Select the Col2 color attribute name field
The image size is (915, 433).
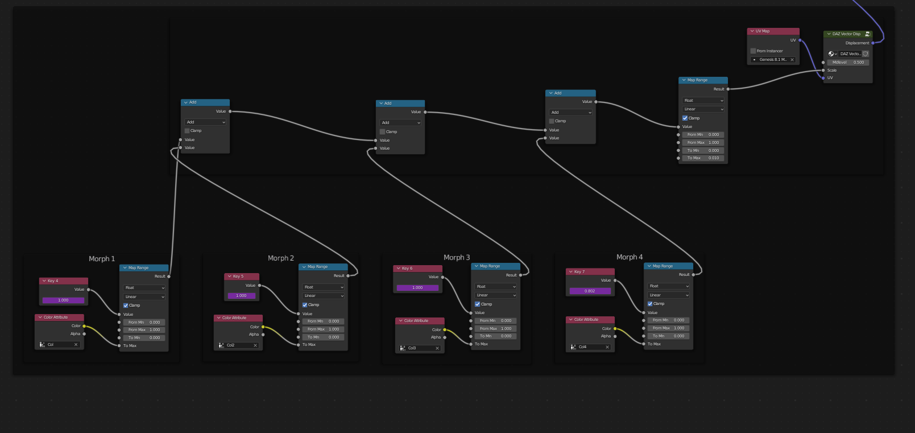(x=238, y=345)
